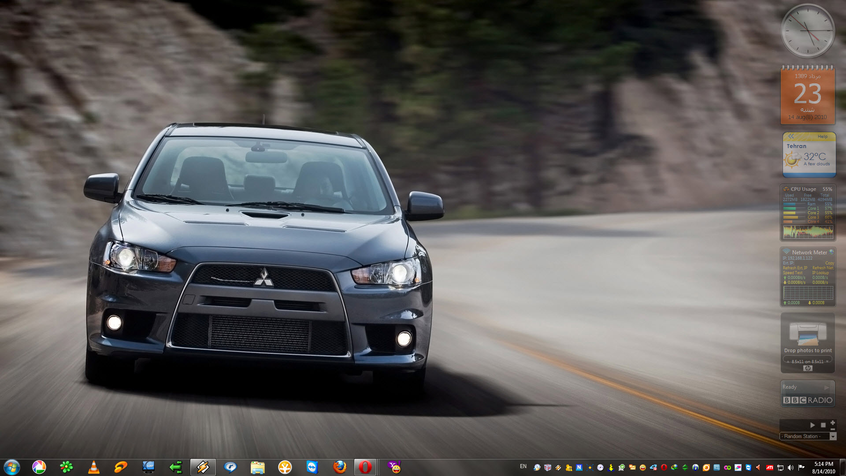The image size is (846, 476).
Task: Launch Picasa from the taskbar
Action: (39, 467)
